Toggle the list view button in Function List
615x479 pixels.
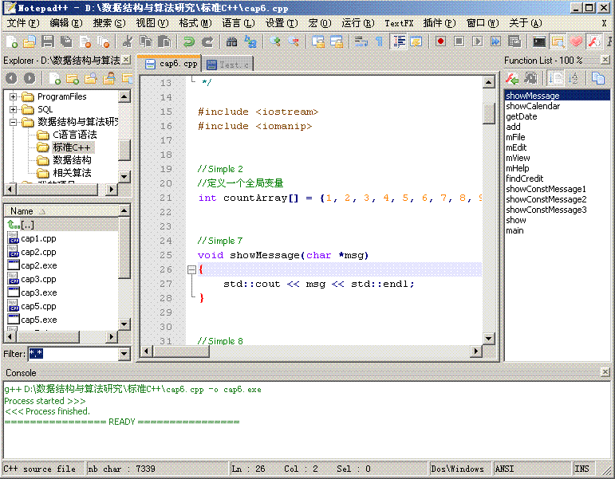click(x=555, y=78)
